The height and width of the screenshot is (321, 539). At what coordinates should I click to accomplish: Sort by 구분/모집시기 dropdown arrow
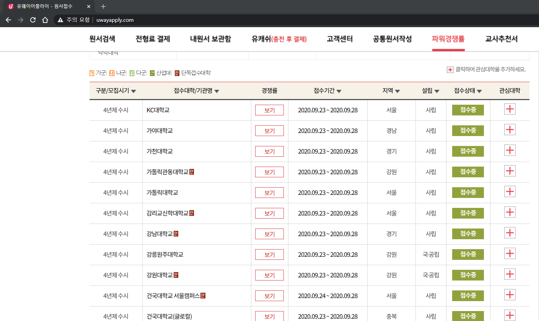134,91
